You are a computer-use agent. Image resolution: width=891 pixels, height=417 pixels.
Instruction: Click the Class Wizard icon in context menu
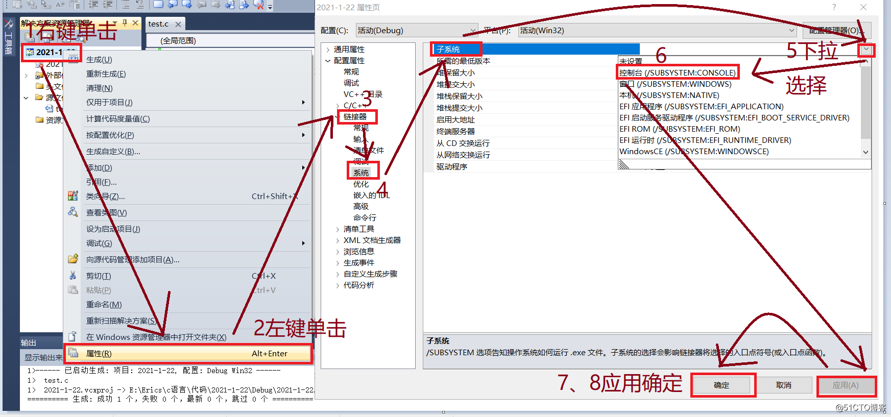click(x=73, y=196)
